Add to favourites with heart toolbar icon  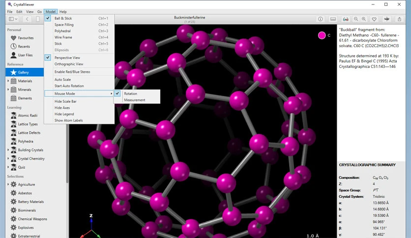point(374,19)
